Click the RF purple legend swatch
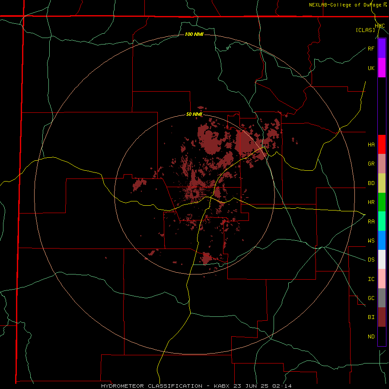 pyautogui.click(x=382, y=48)
